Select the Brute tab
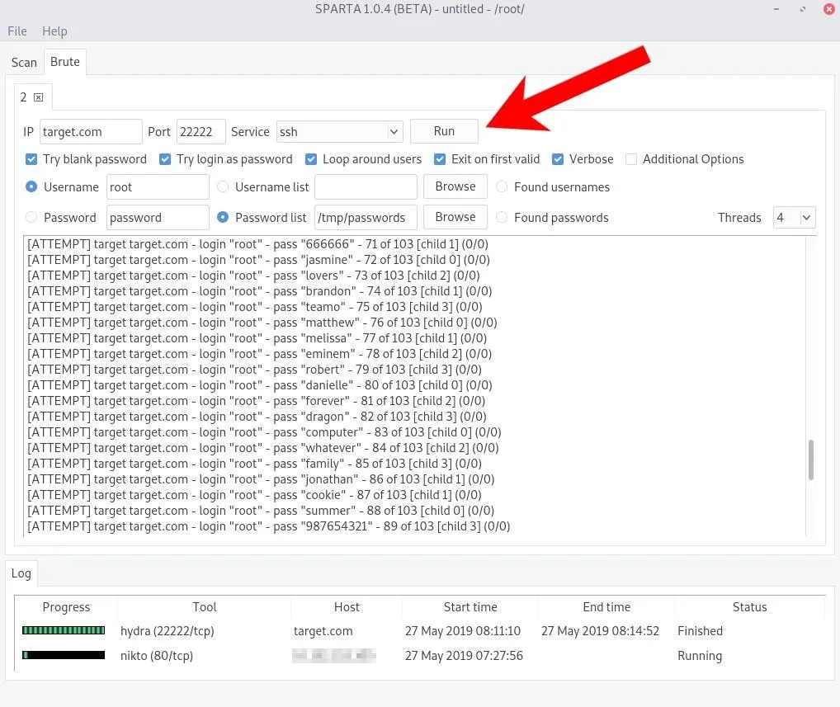Viewport: 840px width, 707px height. point(65,62)
